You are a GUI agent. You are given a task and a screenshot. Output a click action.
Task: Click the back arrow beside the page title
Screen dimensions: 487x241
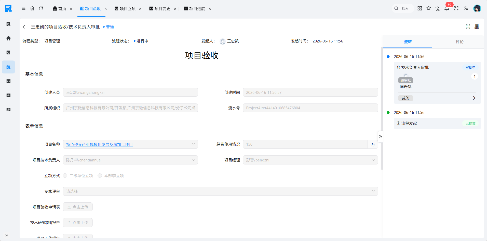(x=24, y=27)
